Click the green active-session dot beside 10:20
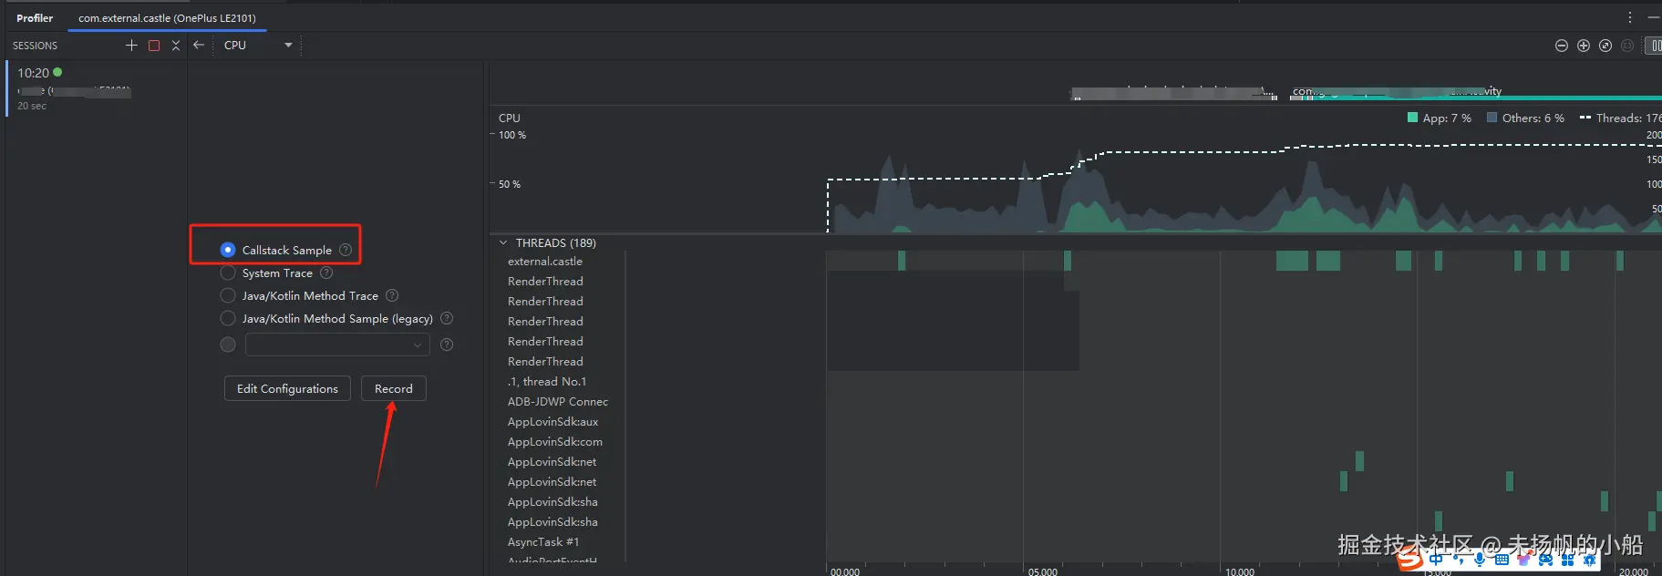The image size is (1662, 576). pos(57,72)
